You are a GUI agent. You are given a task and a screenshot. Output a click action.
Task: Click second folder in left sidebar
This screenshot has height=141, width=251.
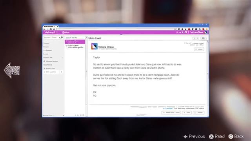point(46,47)
